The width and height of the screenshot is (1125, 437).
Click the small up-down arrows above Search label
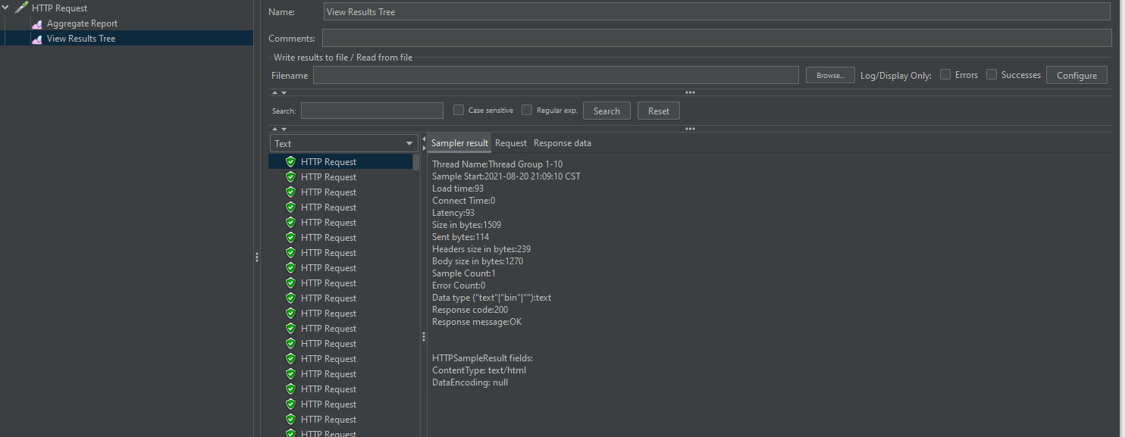click(279, 92)
